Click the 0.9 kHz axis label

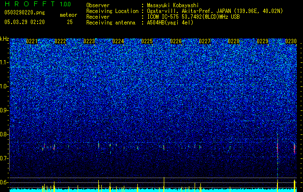coord(4,110)
